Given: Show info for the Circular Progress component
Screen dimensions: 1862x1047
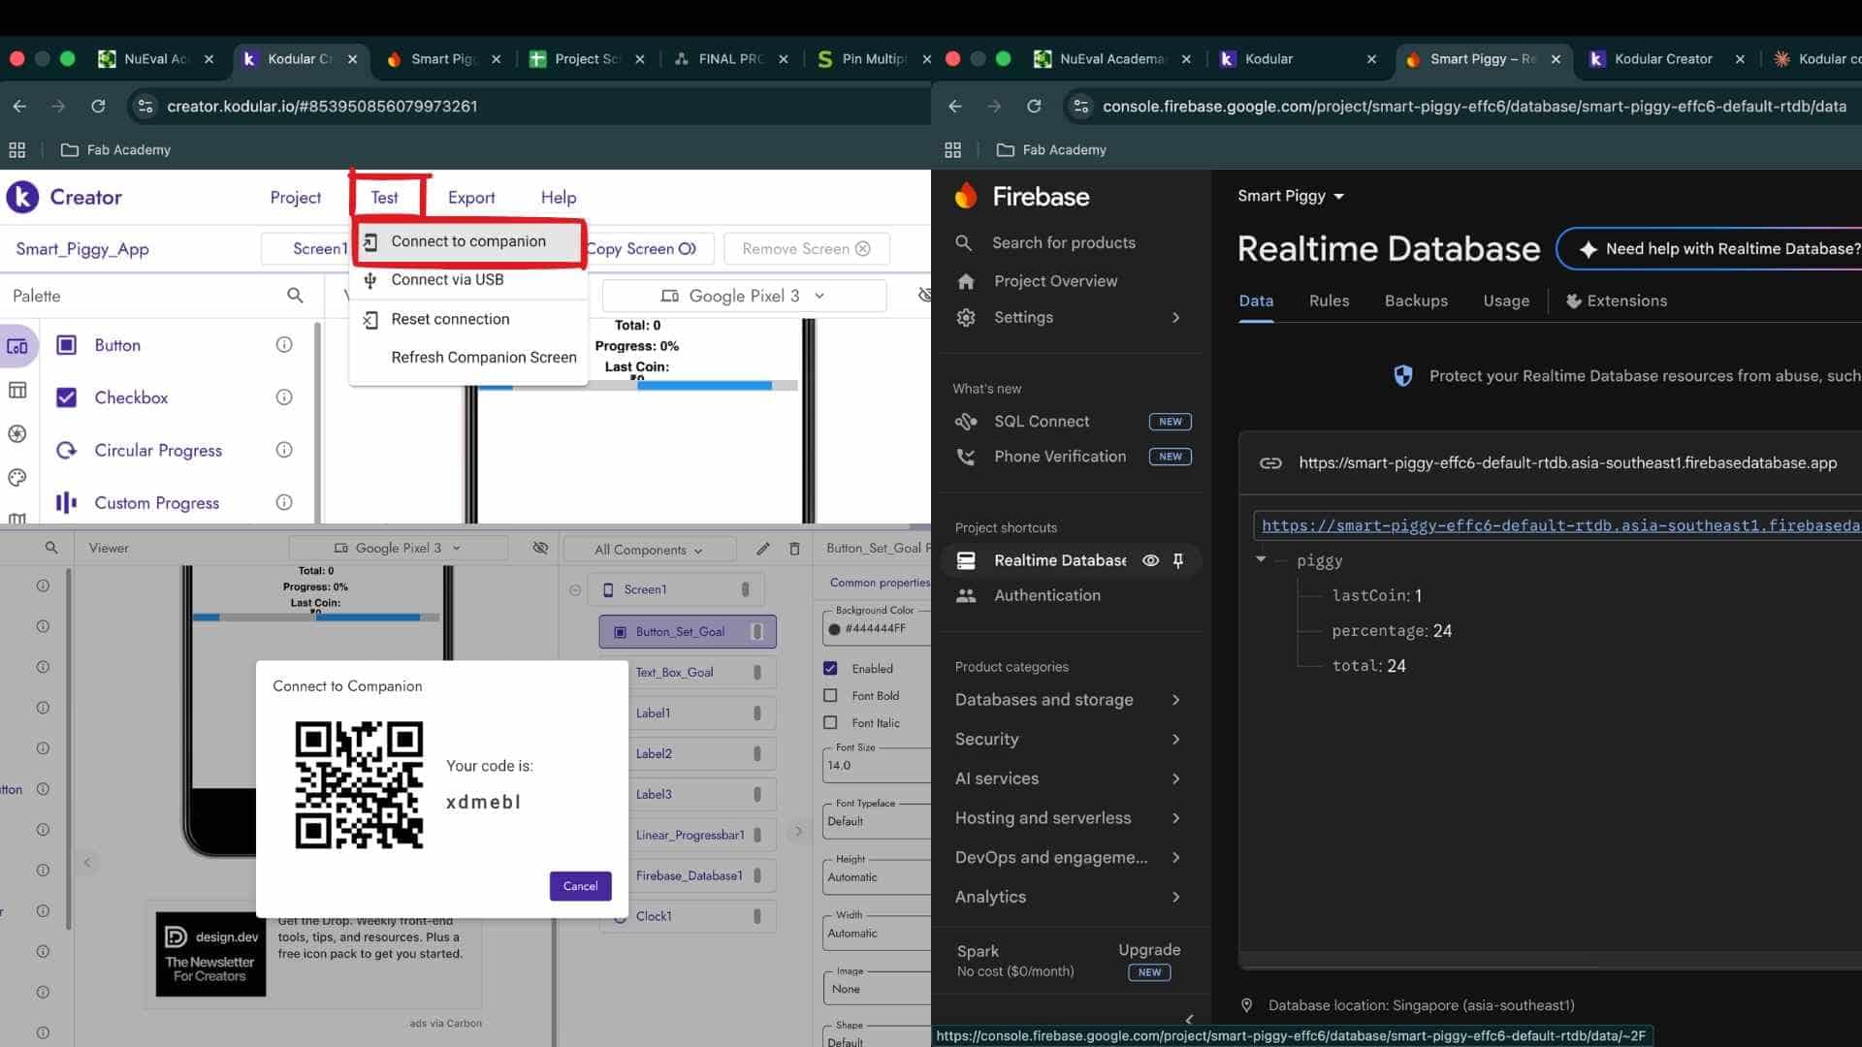Looking at the screenshot, I should (284, 450).
